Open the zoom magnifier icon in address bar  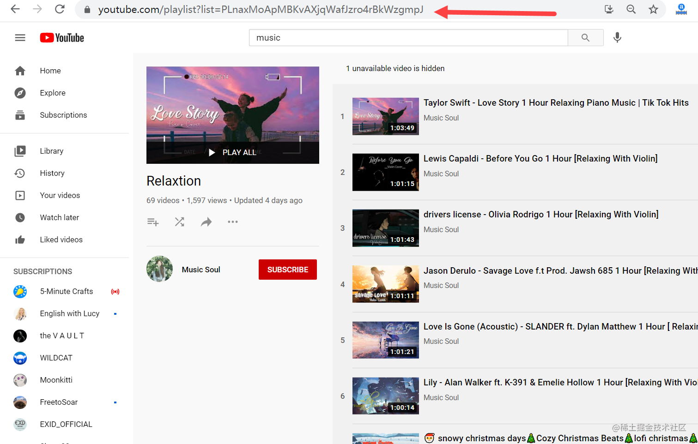tap(631, 9)
